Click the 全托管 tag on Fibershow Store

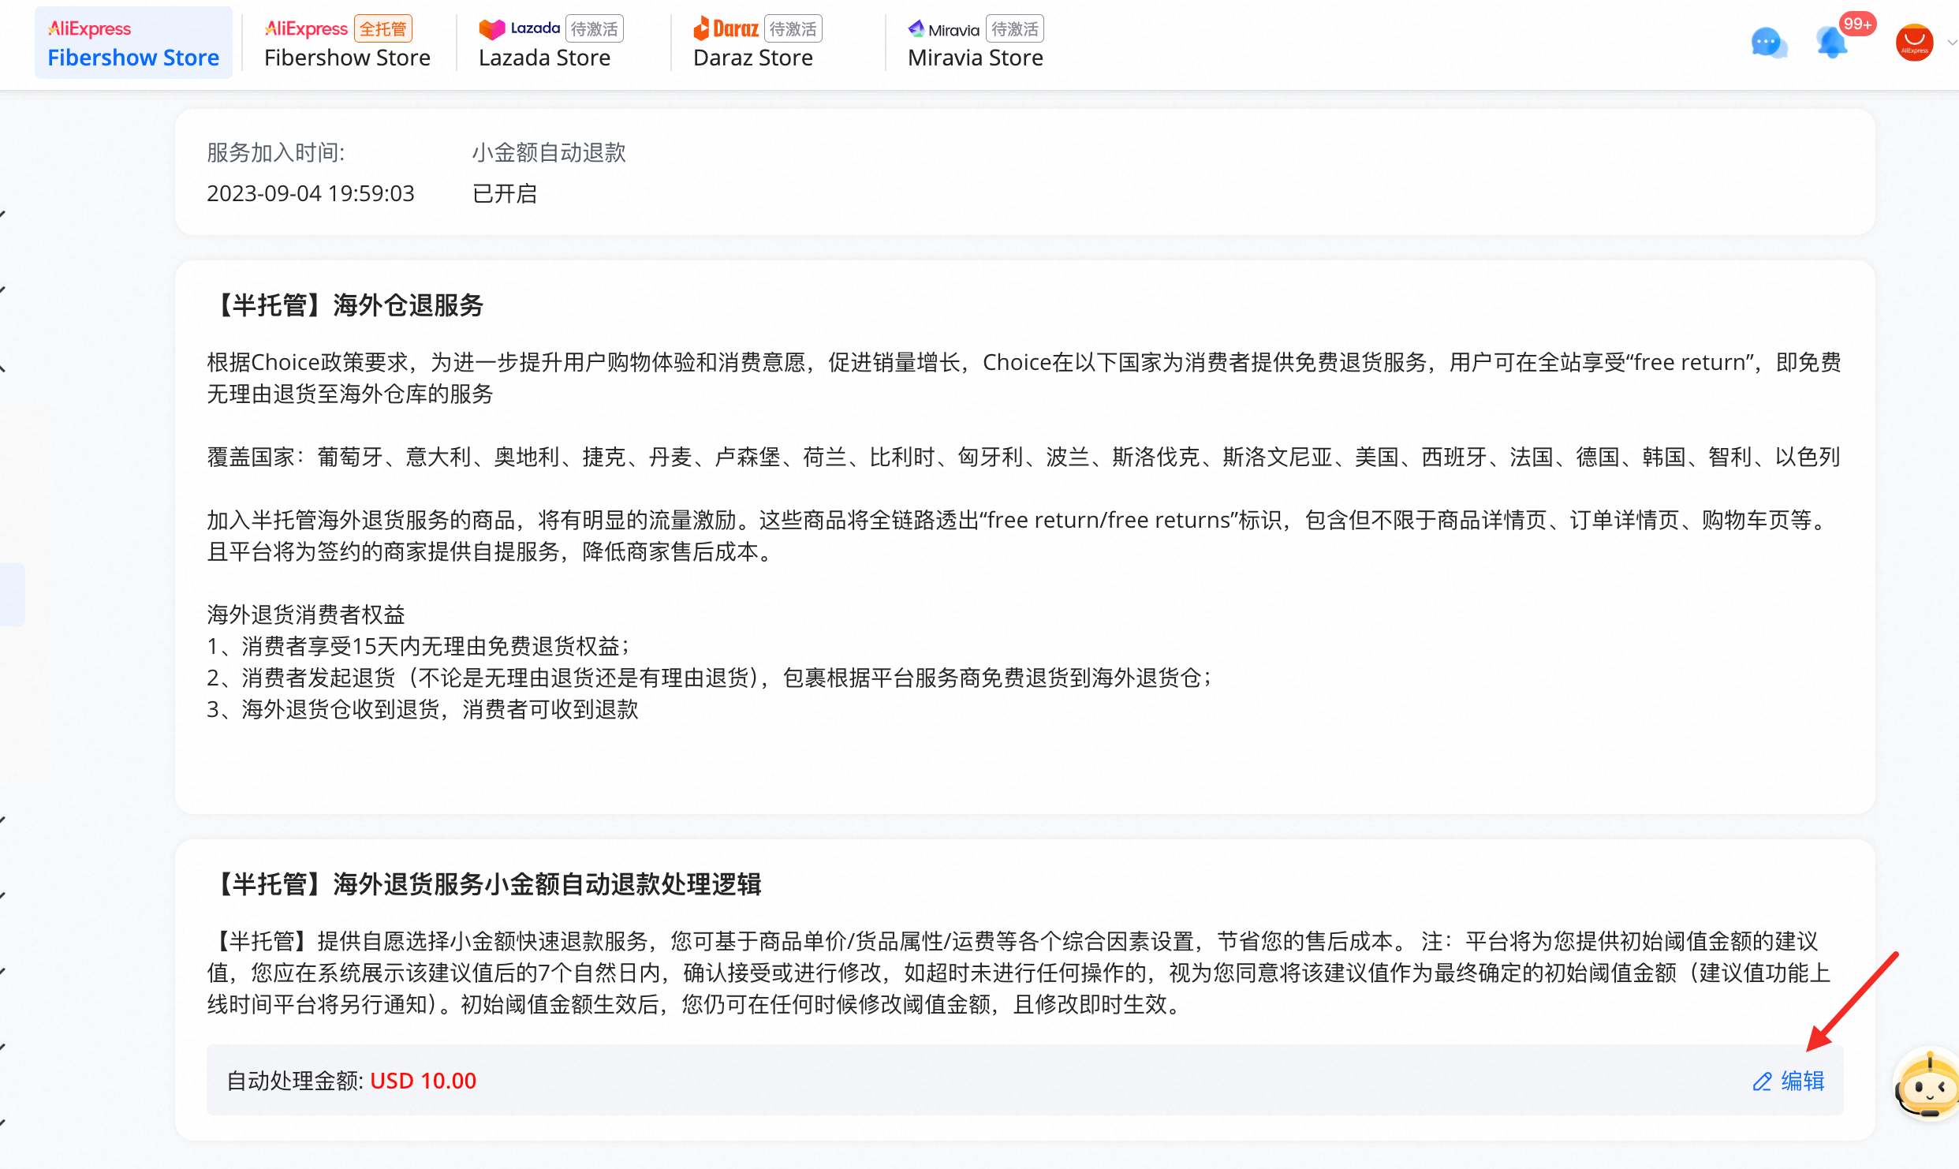tap(384, 27)
